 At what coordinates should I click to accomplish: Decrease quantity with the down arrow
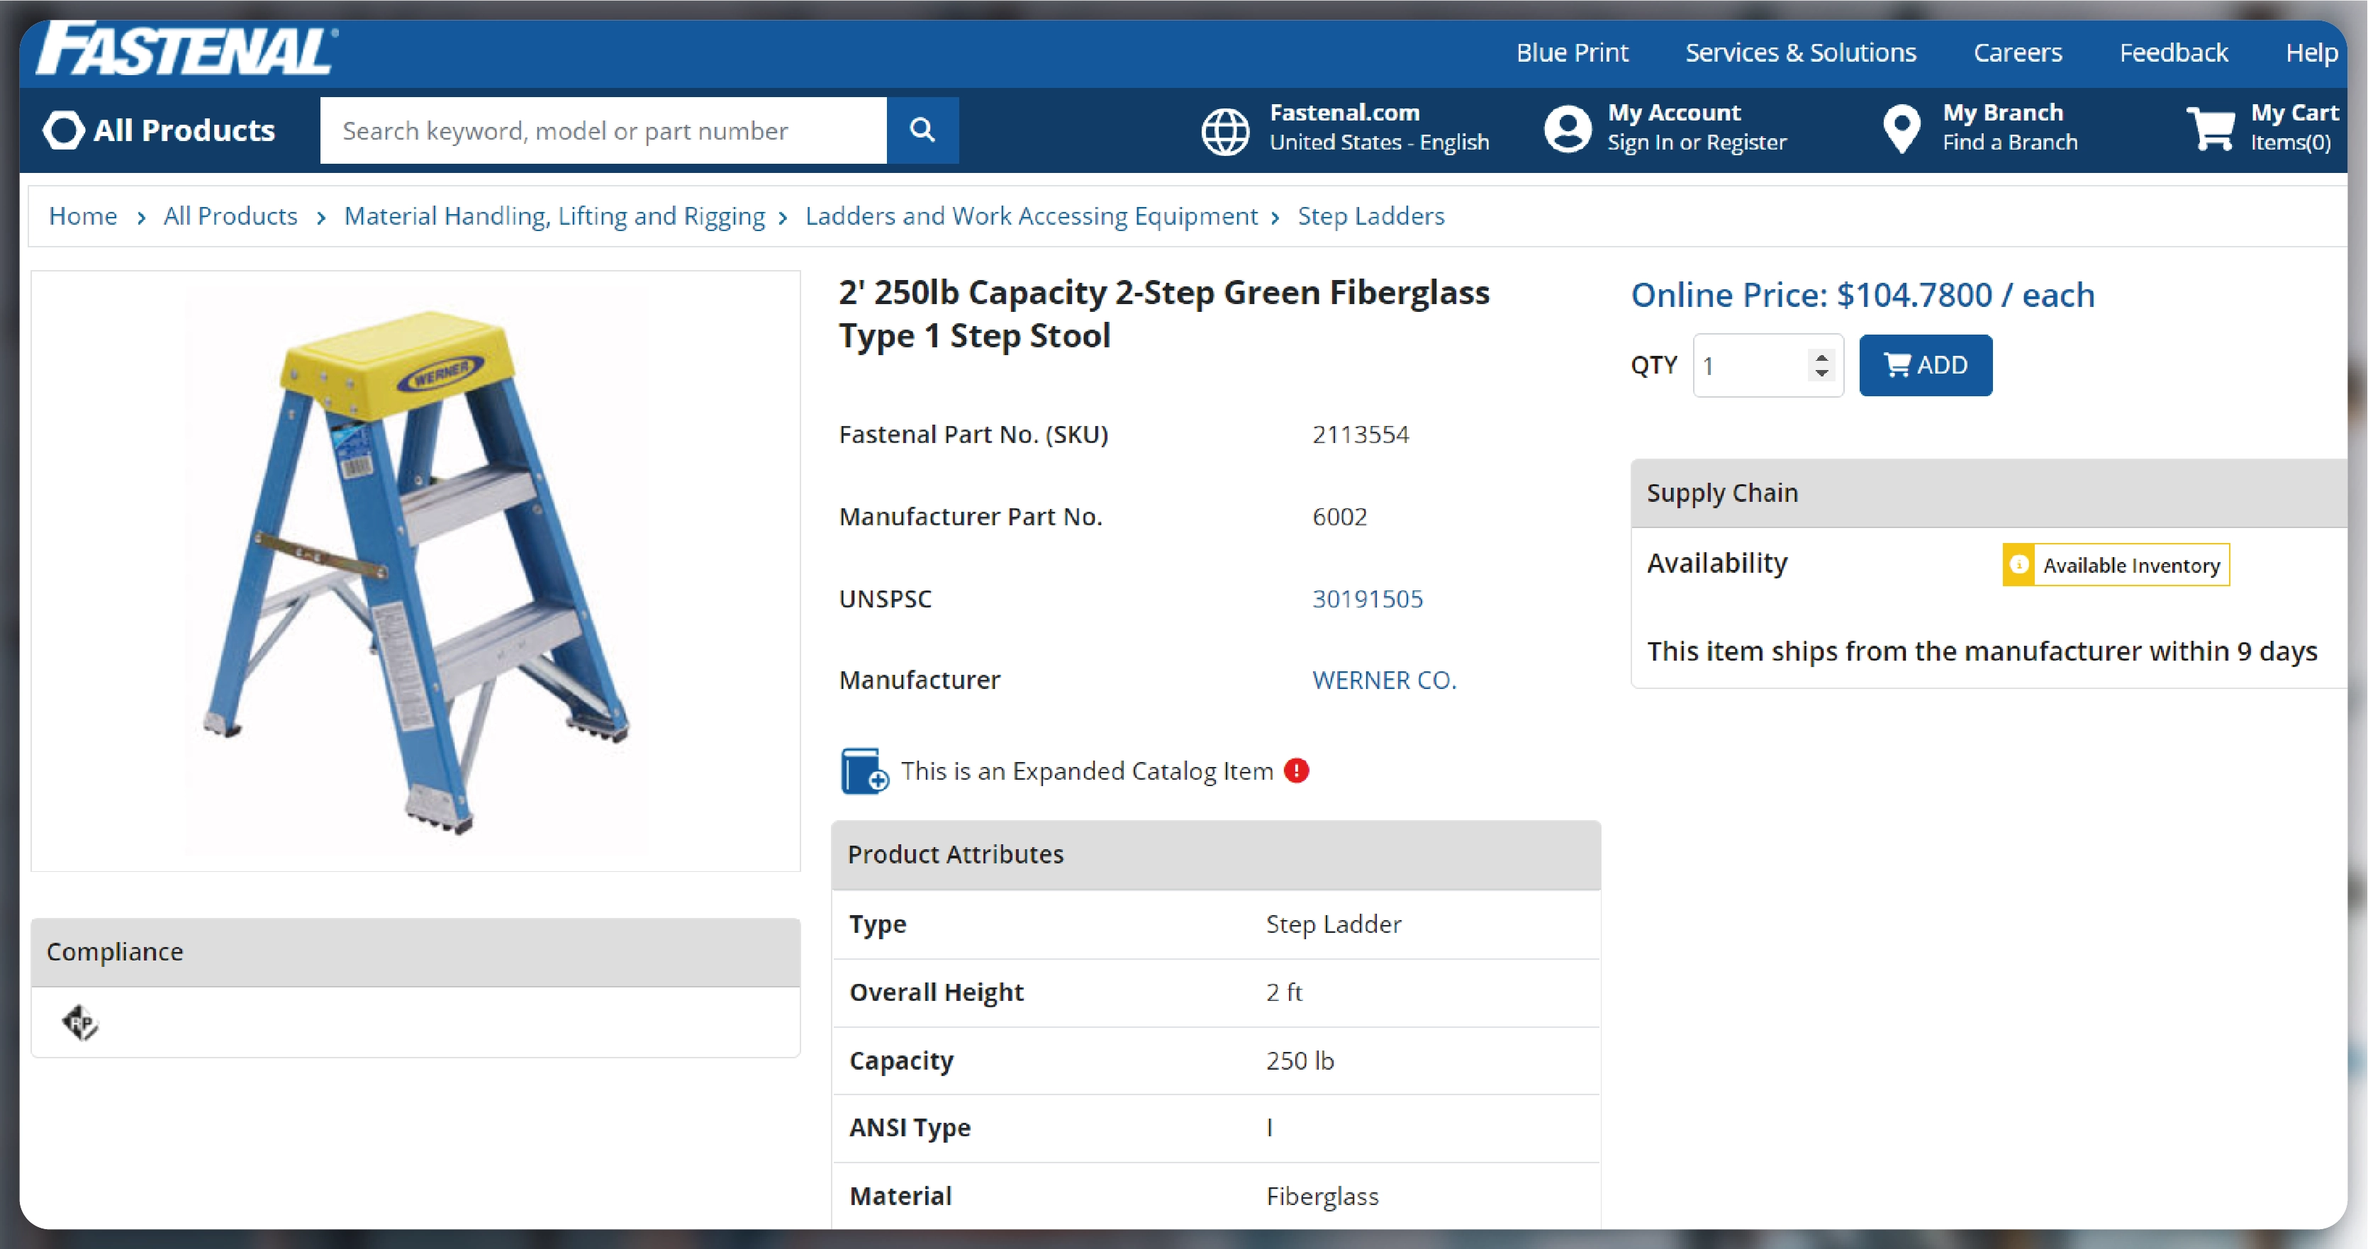click(x=1821, y=373)
